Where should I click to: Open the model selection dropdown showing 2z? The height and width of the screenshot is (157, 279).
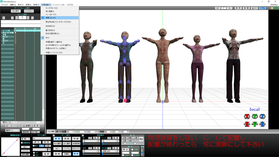[x=42, y=138]
